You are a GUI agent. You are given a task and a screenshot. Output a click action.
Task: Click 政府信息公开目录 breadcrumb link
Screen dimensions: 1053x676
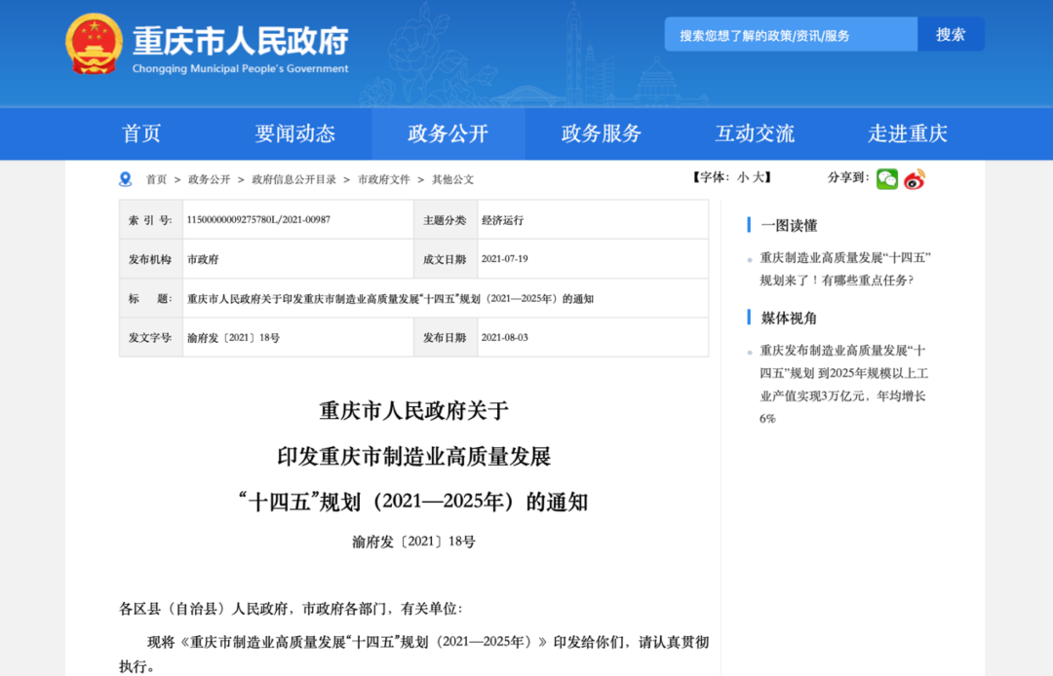[x=293, y=180]
